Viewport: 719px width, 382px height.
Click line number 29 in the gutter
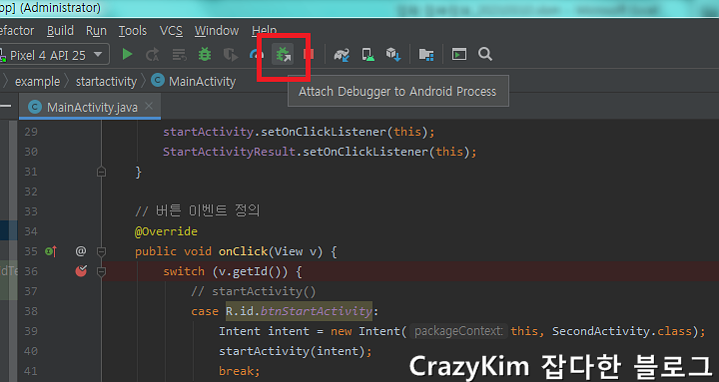31,132
